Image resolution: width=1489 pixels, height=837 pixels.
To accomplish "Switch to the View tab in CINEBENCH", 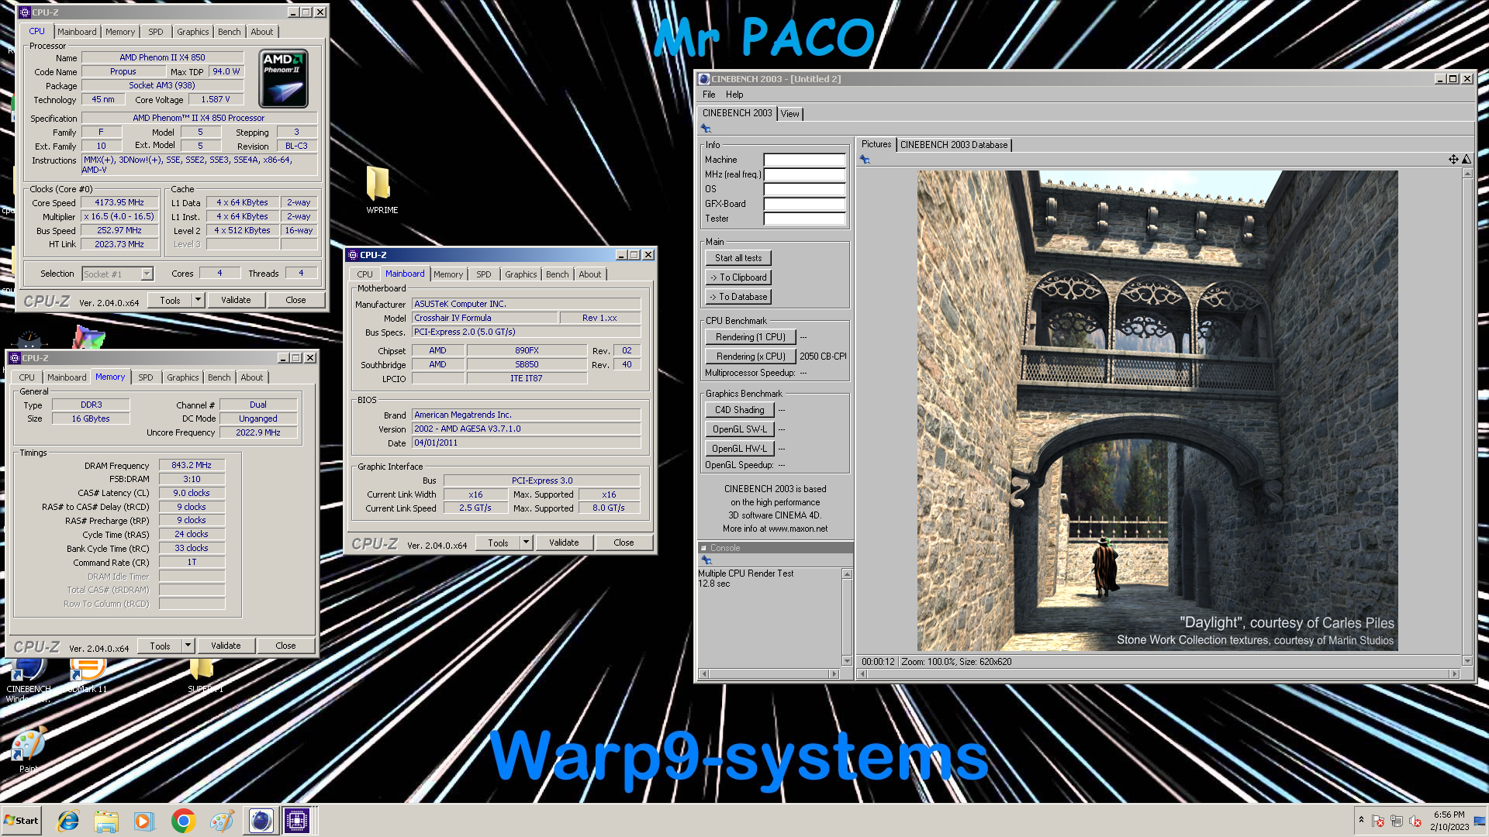I will [789, 114].
